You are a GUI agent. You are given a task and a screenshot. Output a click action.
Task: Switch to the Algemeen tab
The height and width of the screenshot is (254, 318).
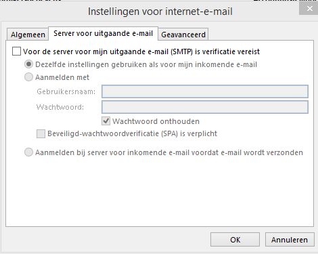click(28, 35)
